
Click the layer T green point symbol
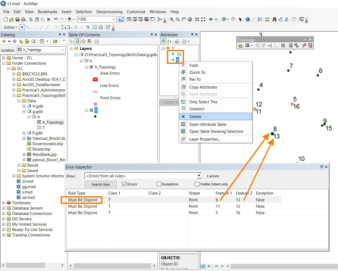95,116
